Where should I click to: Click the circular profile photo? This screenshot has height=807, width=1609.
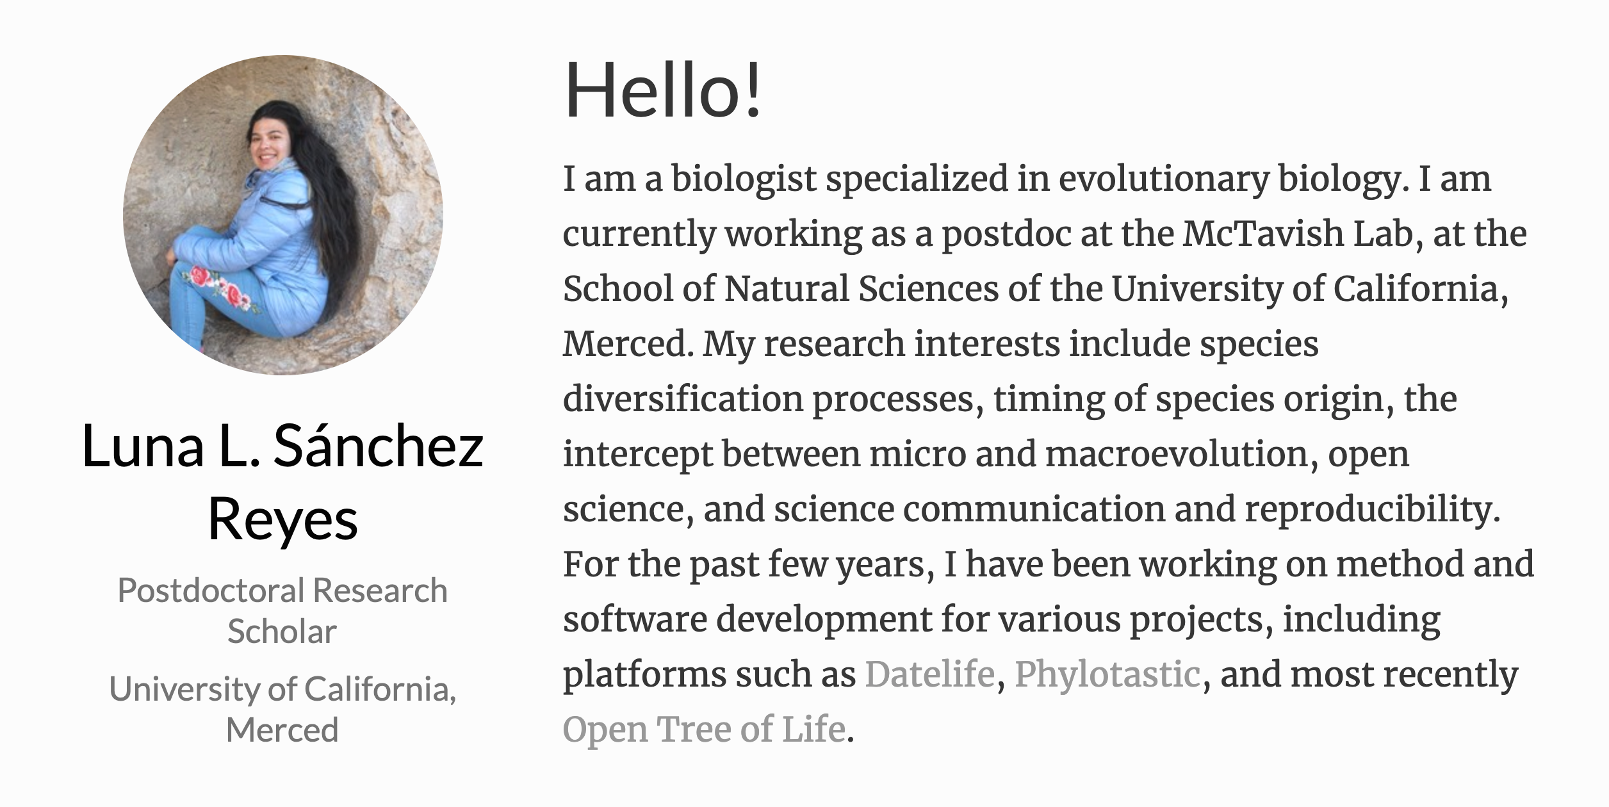(282, 215)
